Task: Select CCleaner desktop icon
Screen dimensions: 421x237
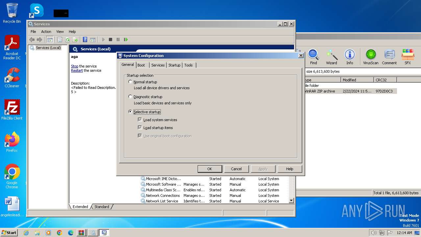Action: pos(12,78)
